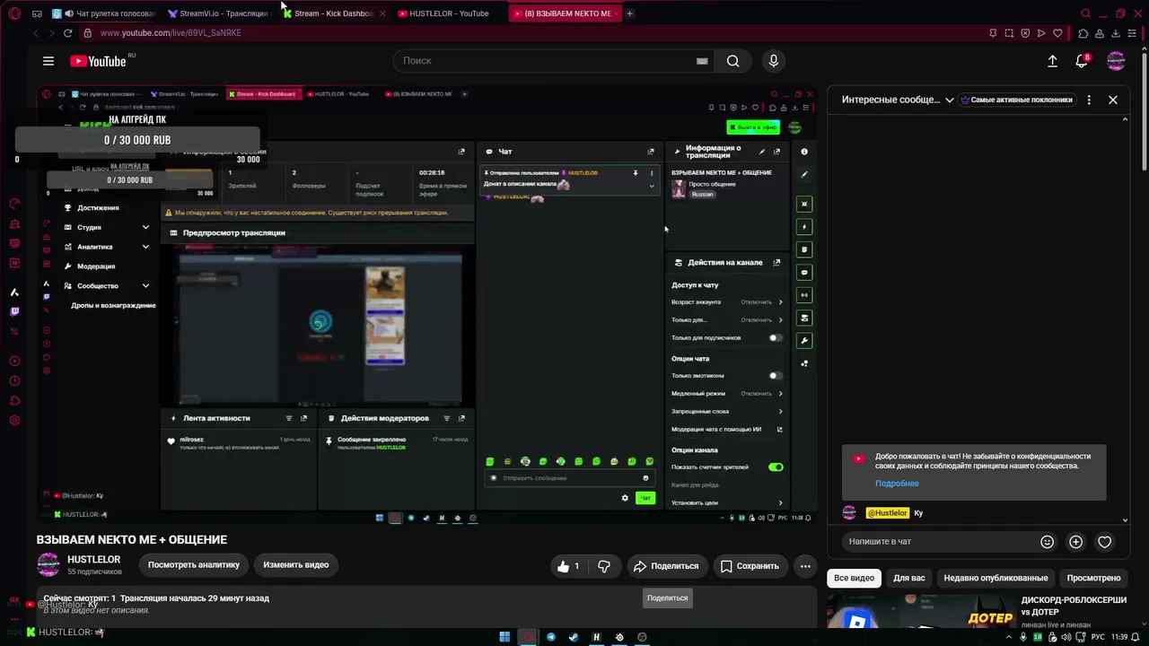This screenshot has height=646, width=1149.
Task: Select the 'Просмотрено' filter chip
Action: [x=1093, y=578]
